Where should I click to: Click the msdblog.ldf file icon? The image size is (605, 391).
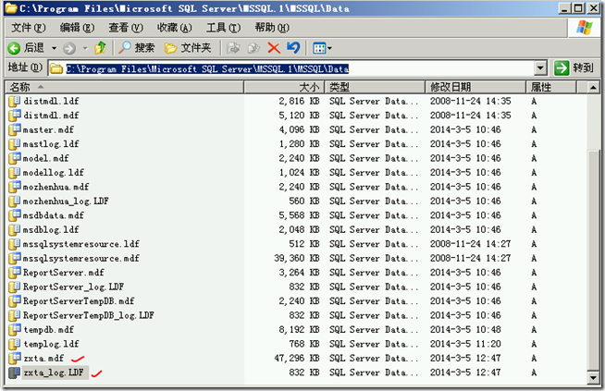click(15, 229)
